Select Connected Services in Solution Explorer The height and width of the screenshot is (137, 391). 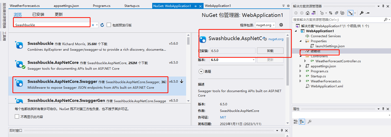pyautogui.click(x=325, y=36)
